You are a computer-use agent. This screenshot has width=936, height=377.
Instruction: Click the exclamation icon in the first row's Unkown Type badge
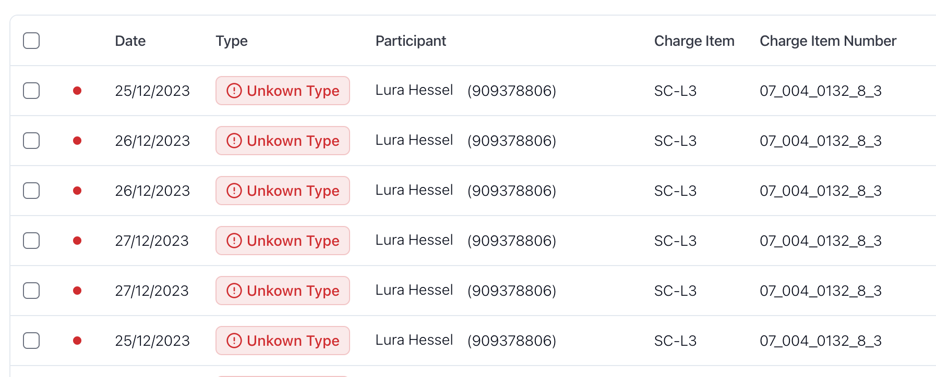tap(234, 91)
